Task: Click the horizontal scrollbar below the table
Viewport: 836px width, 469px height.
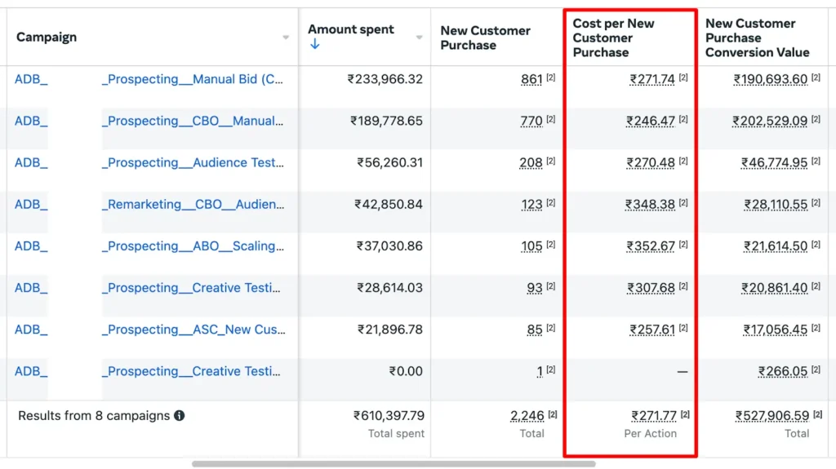Action: (394, 464)
